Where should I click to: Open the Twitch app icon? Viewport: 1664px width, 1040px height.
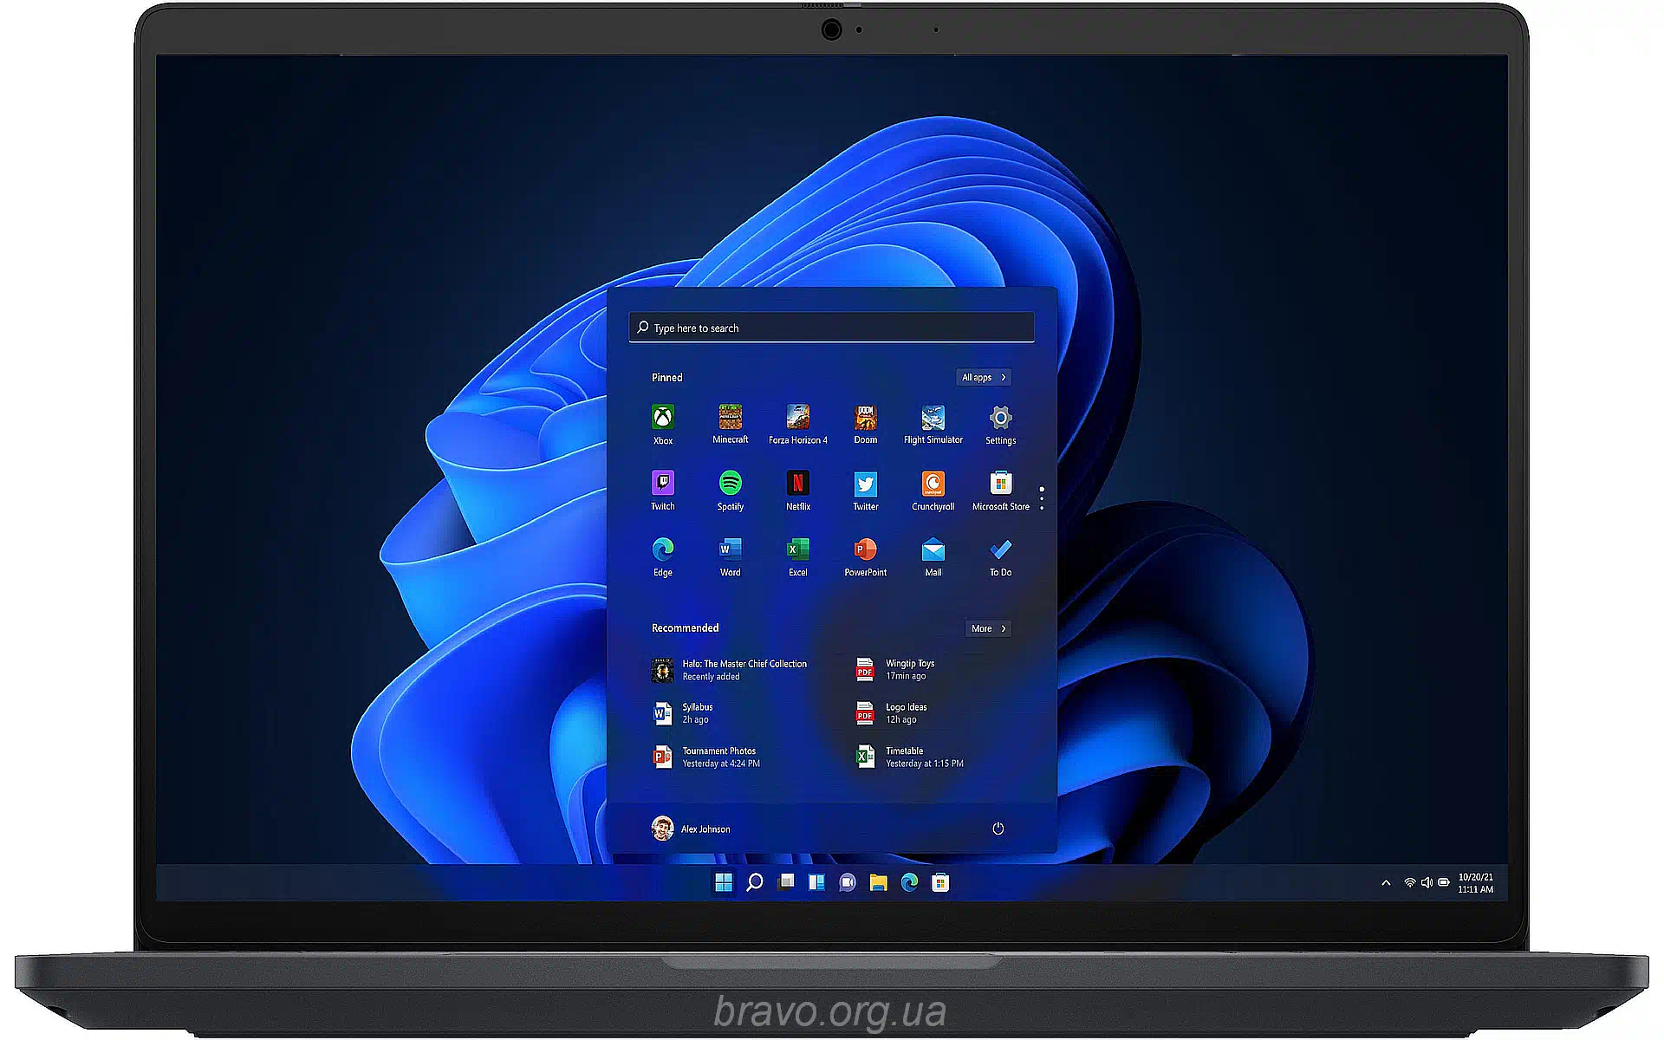coord(662,484)
